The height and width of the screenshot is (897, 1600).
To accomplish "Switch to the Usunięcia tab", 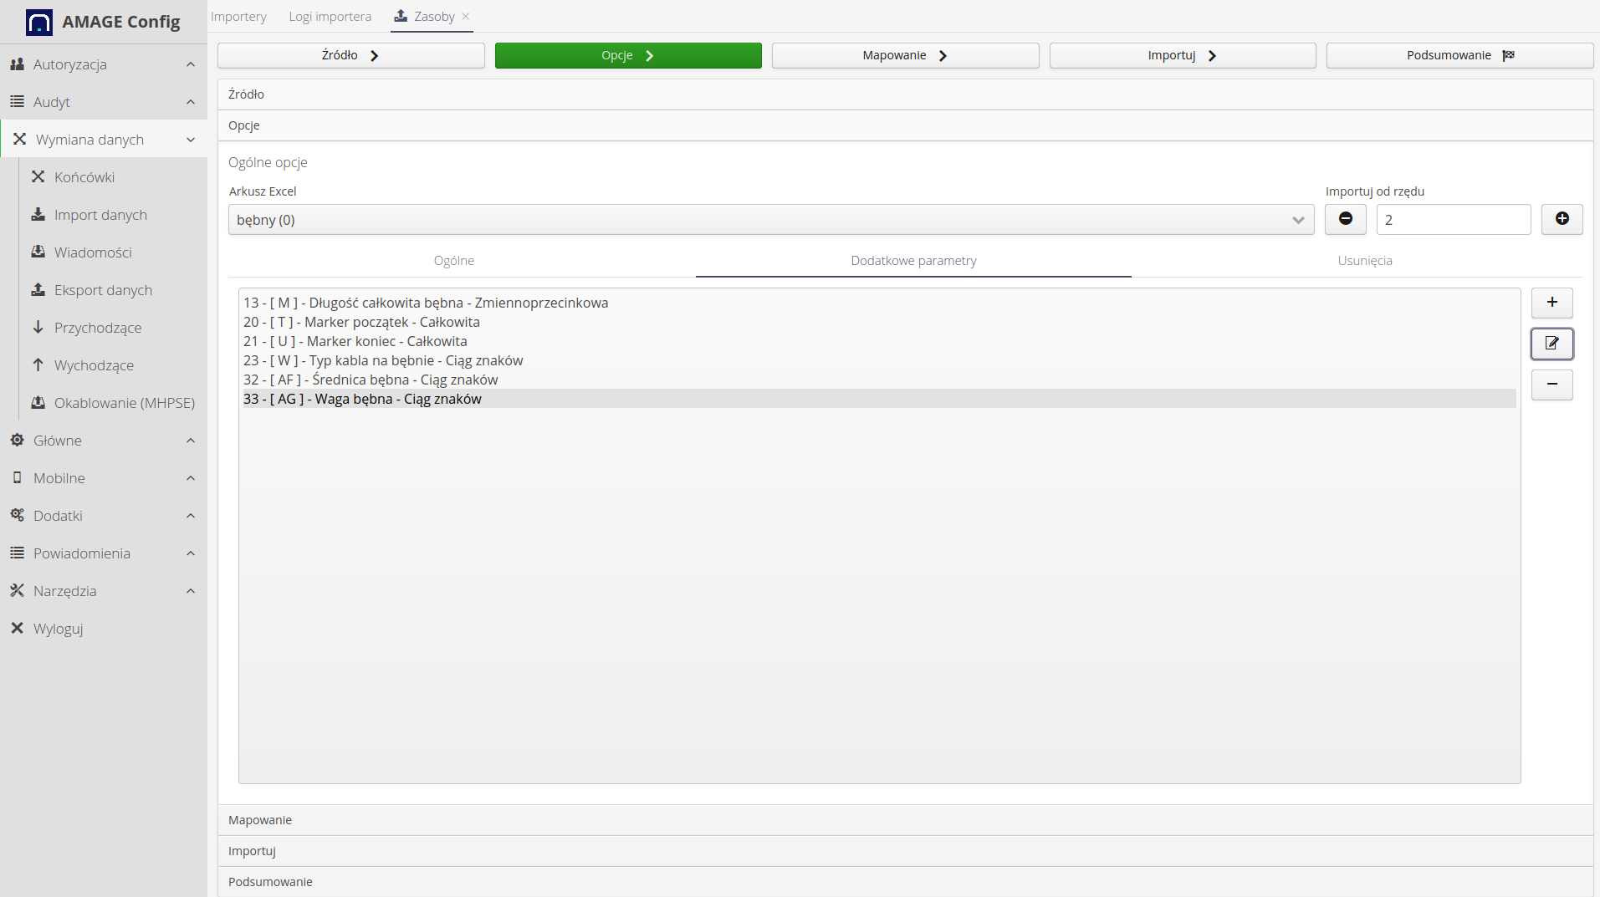I will (x=1365, y=260).
